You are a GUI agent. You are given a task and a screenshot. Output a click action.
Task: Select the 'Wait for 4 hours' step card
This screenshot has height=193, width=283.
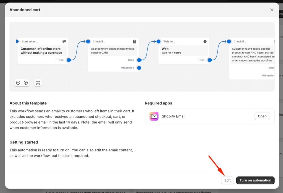pos(183,51)
